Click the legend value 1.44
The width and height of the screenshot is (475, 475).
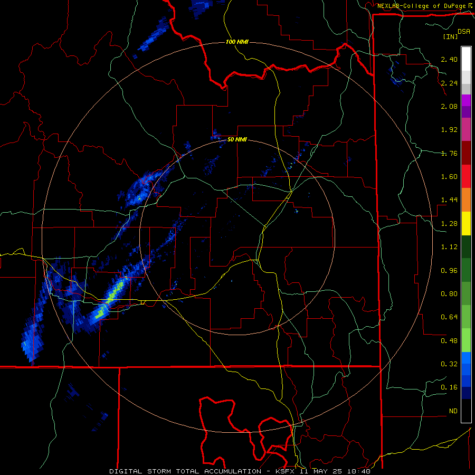449,200
